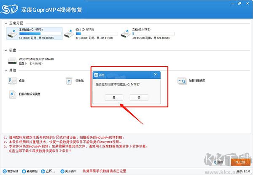Collapse the 磁盘 section
The height and width of the screenshot is (175, 253).
coord(6,50)
